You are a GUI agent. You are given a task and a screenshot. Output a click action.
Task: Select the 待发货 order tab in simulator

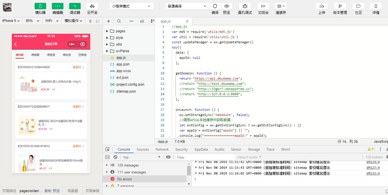click(x=51, y=55)
